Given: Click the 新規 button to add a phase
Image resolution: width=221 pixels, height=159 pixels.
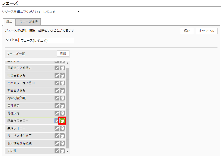Looking at the screenshot, I should [x=63, y=54].
